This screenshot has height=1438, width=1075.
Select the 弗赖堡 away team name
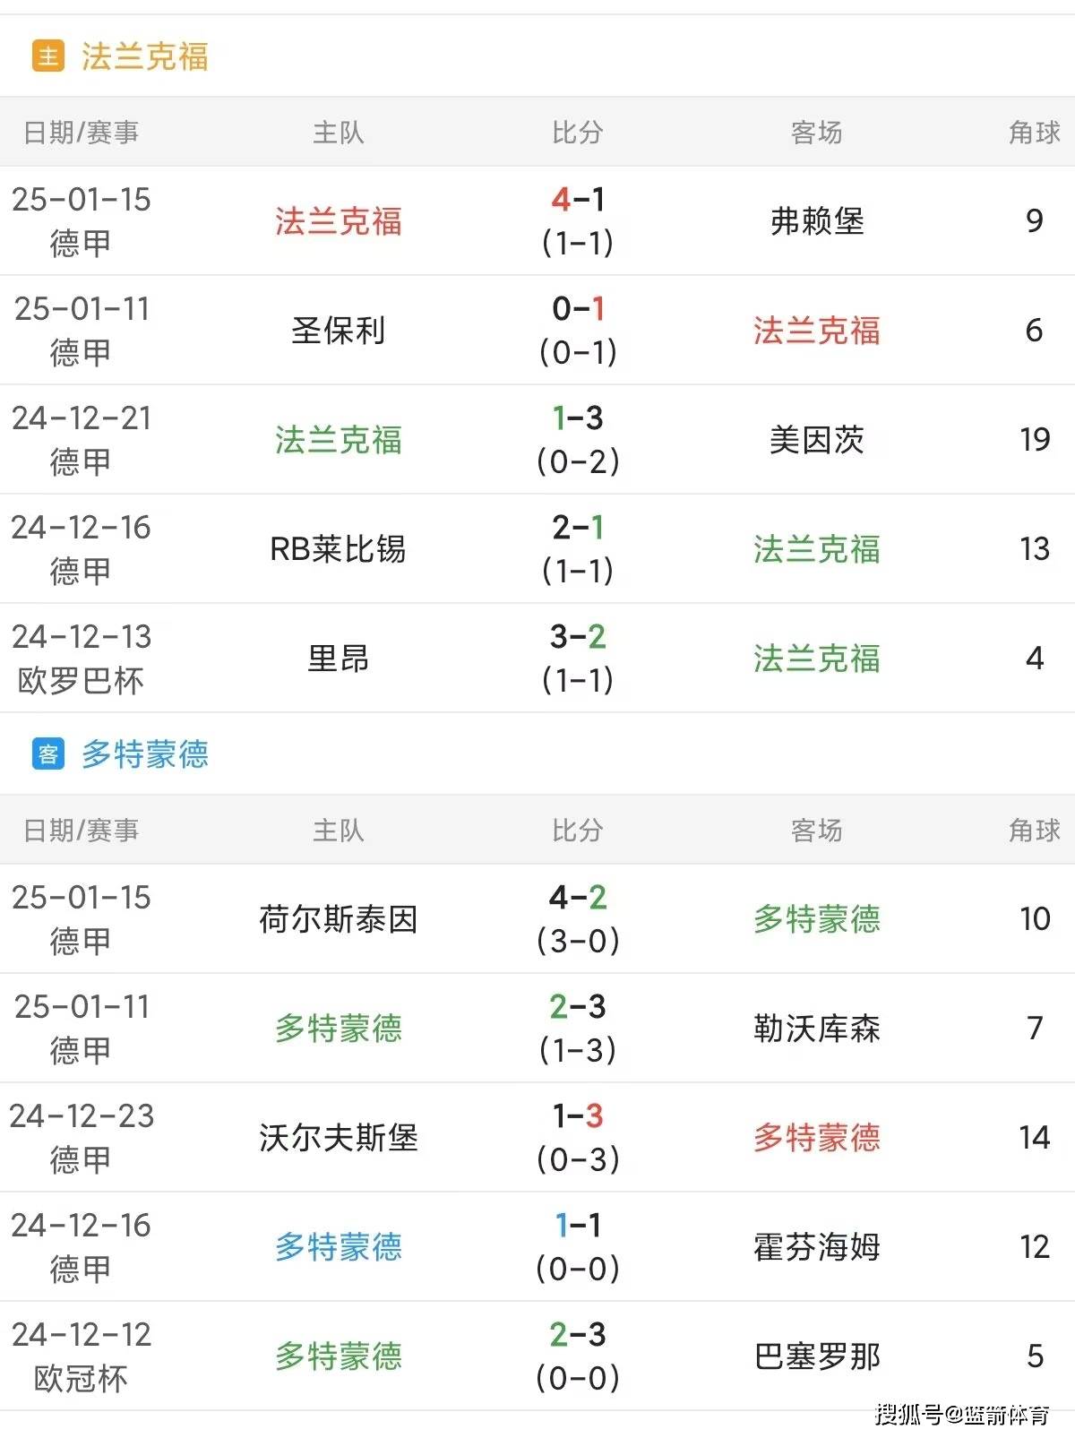(816, 220)
